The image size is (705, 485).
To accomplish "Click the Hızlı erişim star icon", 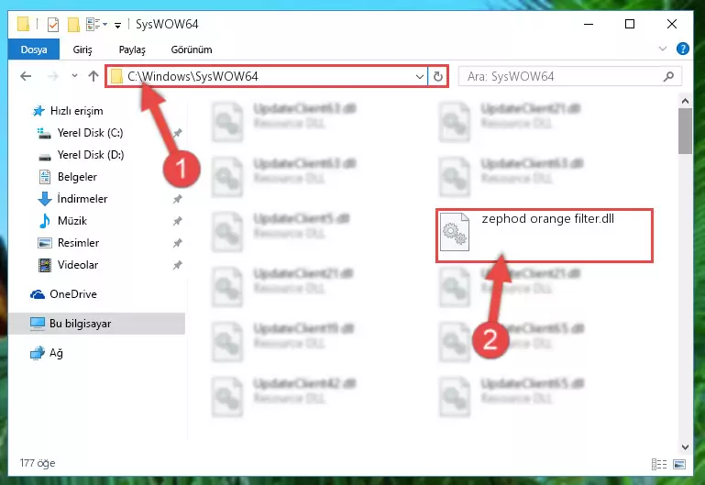I will pyautogui.click(x=39, y=111).
